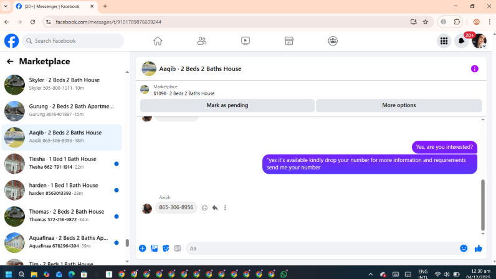Click the More options button
The width and height of the screenshot is (496, 279).
point(399,105)
